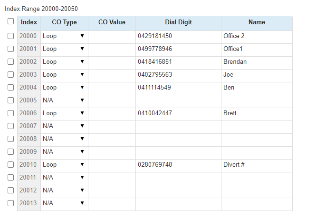Image resolution: width=316 pixels, height=211 pixels.
Task: Toggle the checkbox for index 20006
Action: (x=10, y=113)
